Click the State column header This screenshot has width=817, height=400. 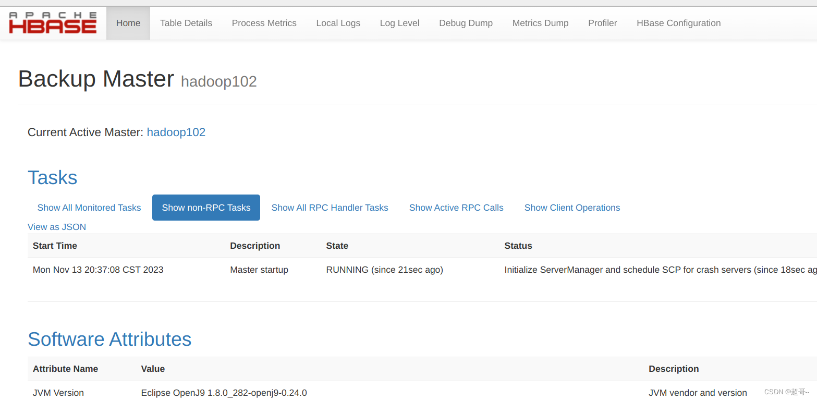(337, 246)
